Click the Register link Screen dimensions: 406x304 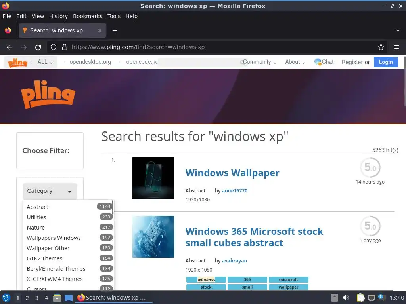352,62
